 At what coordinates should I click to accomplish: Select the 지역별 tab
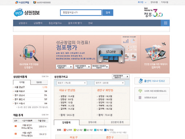coord(22,82)
